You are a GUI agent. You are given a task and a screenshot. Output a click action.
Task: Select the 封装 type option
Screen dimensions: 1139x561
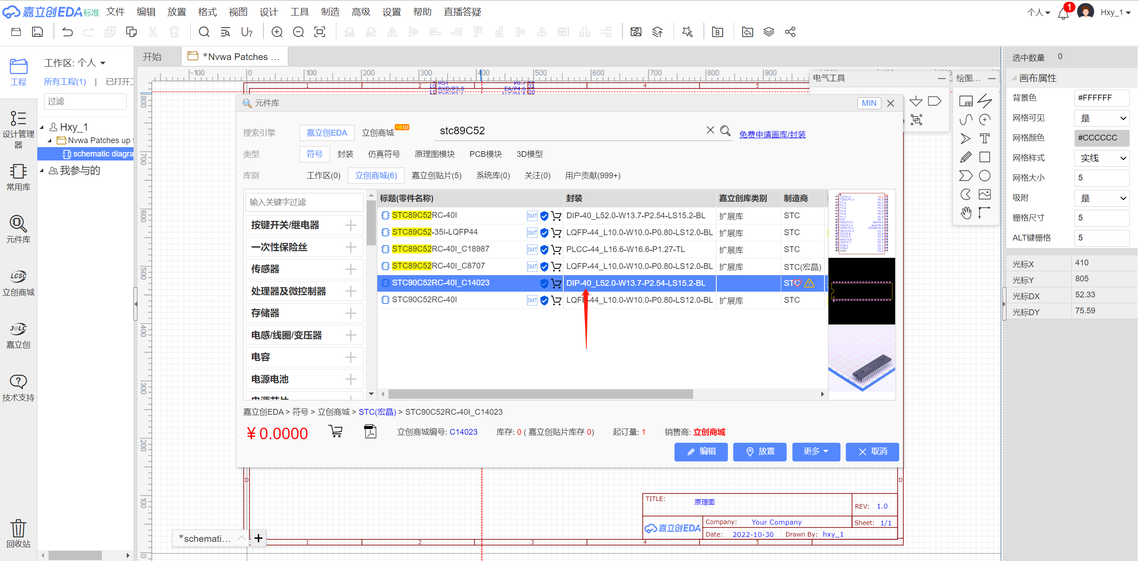(x=345, y=154)
